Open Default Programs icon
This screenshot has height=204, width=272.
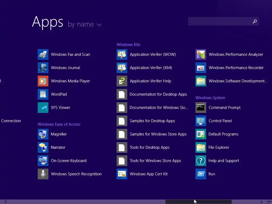tap(201, 134)
